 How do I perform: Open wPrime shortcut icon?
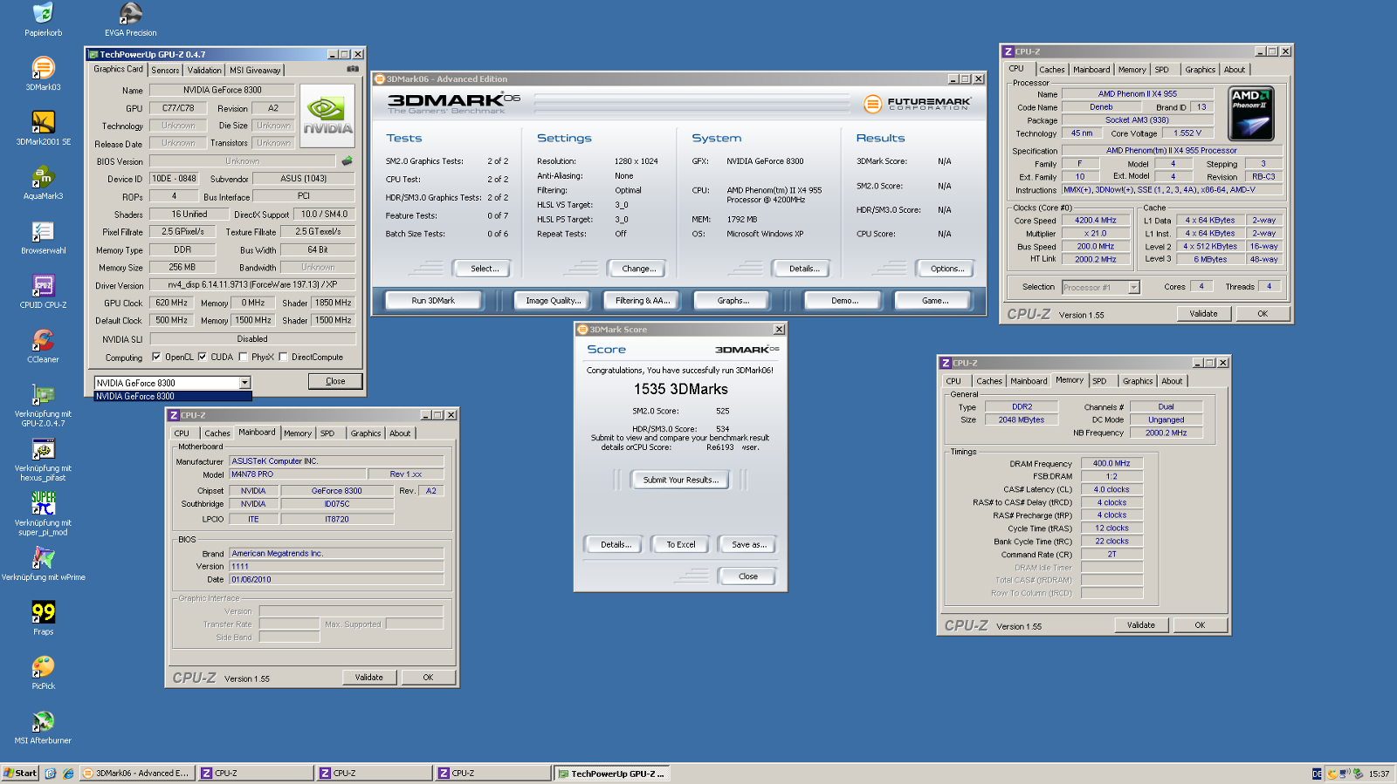coord(43,563)
